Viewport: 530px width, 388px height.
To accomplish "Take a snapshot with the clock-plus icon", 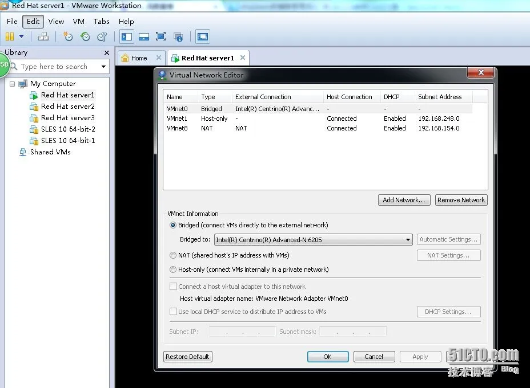I will [x=68, y=36].
